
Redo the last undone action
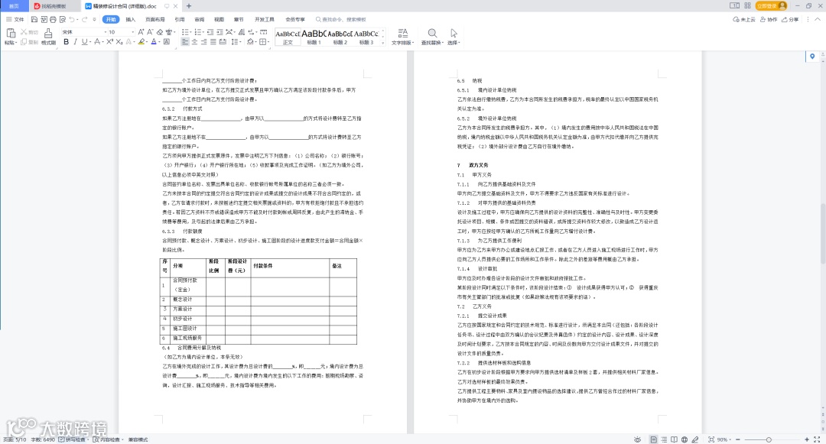pyautogui.click(x=84, y=19)
